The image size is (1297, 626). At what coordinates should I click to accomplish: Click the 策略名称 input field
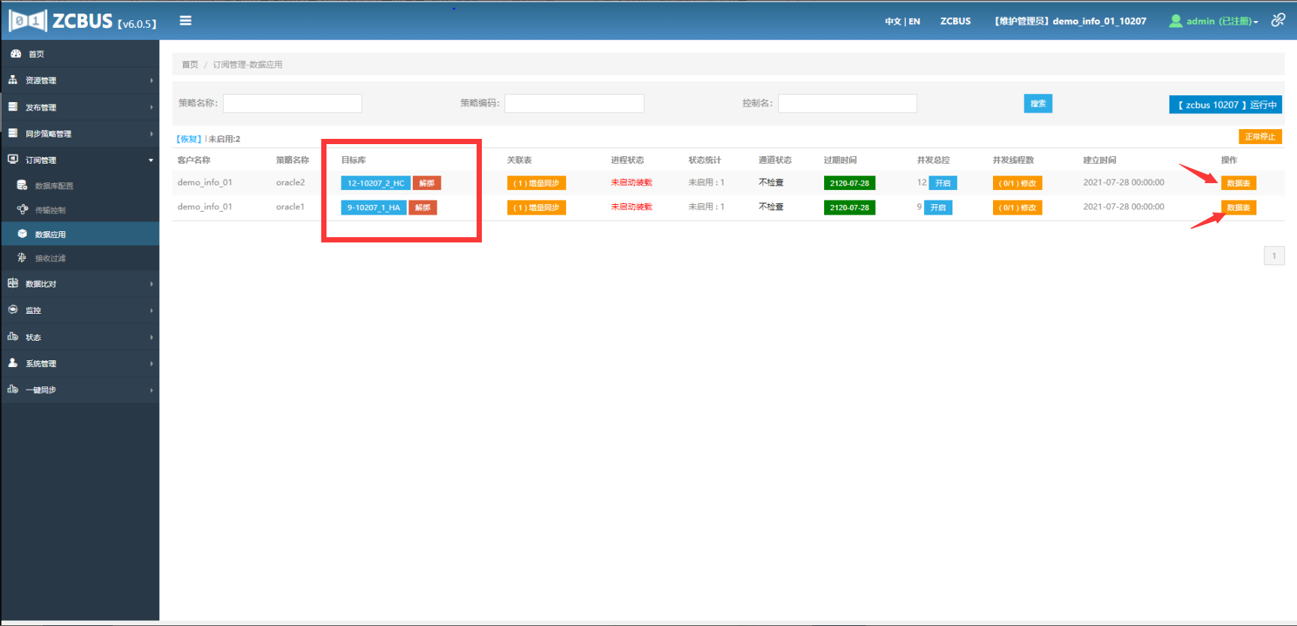click(292, 104)
